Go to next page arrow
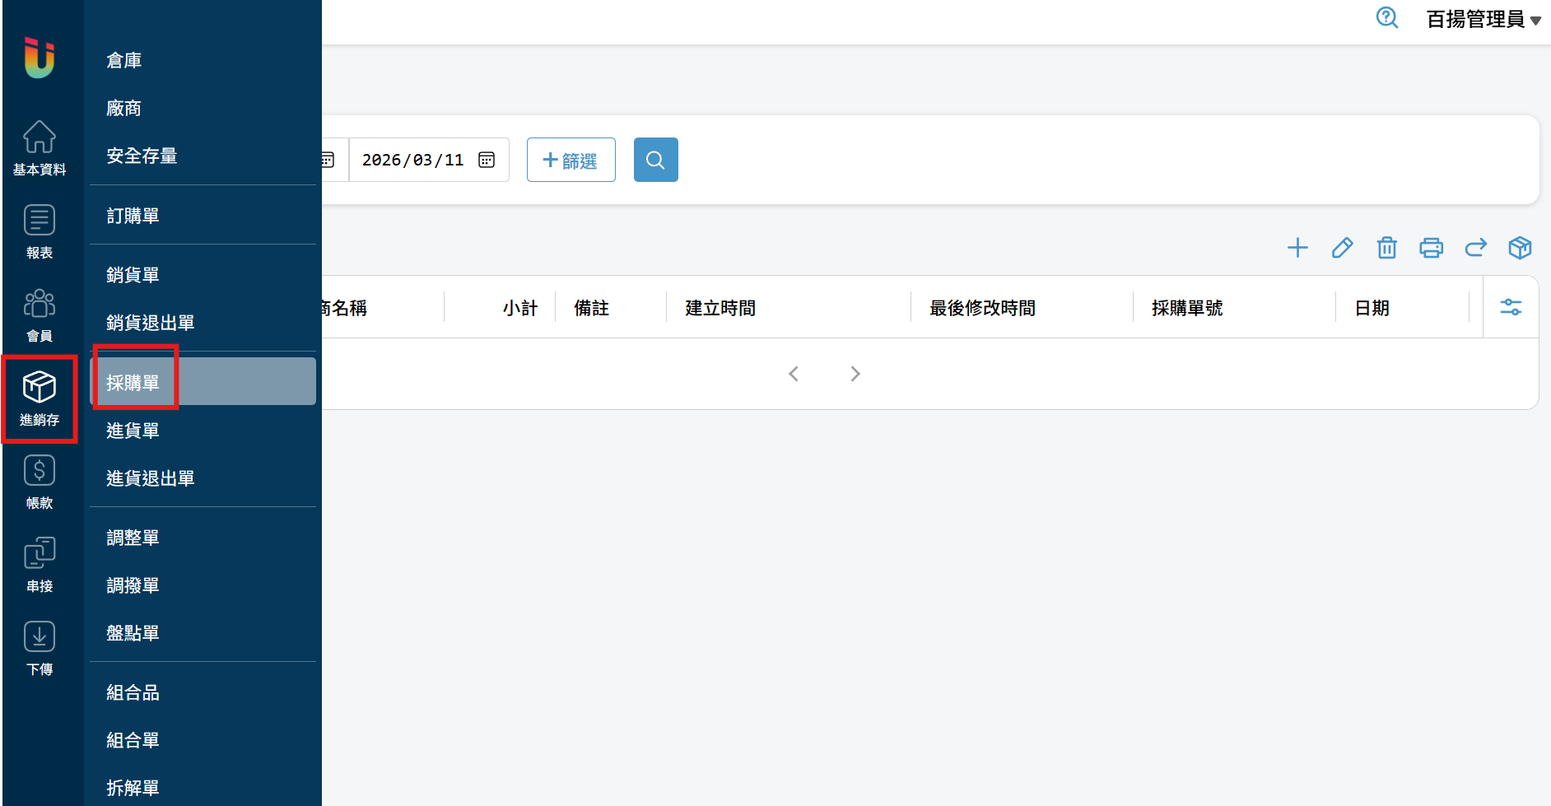This screenshot has width=1551, height=806. [x=855, y=374]
